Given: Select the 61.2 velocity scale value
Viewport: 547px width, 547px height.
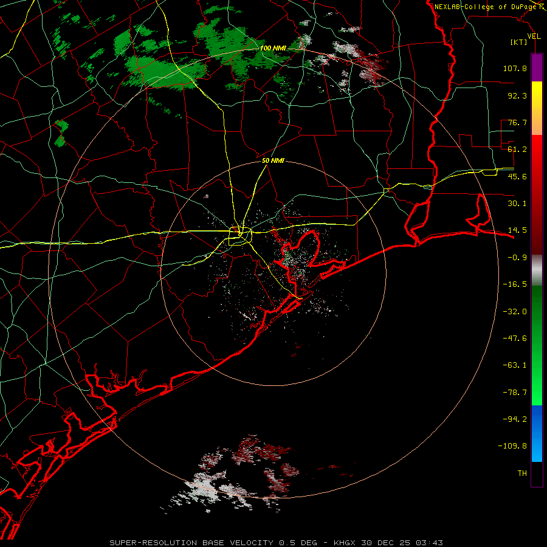Looking at the screenshot, I should pyautogui.click(x=517, y=150).
